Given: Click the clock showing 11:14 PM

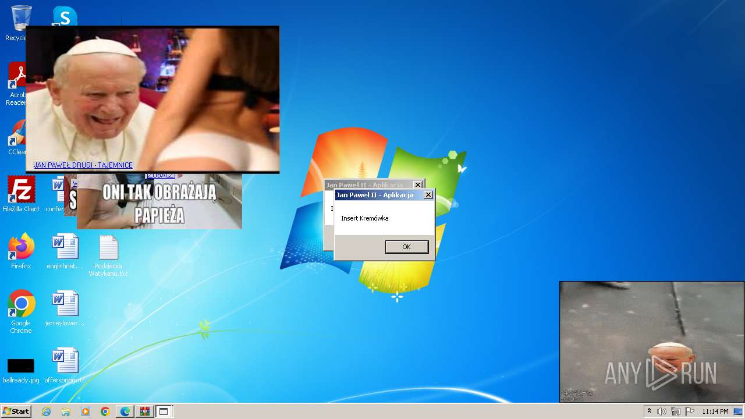Looking at the screenshot, I should 715,411.
